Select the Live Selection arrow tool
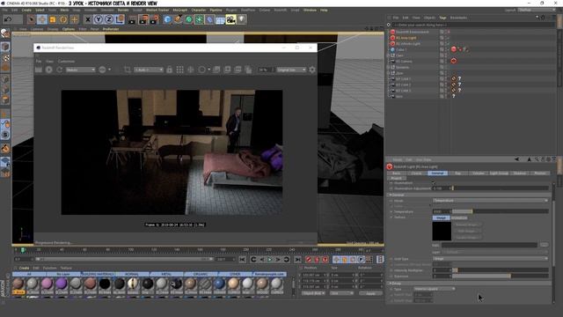Screen dimensions: 563x317 pos(32,19)
